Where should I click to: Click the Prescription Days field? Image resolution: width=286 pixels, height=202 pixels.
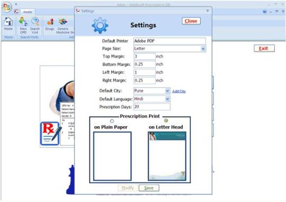(x=152, y=107)
